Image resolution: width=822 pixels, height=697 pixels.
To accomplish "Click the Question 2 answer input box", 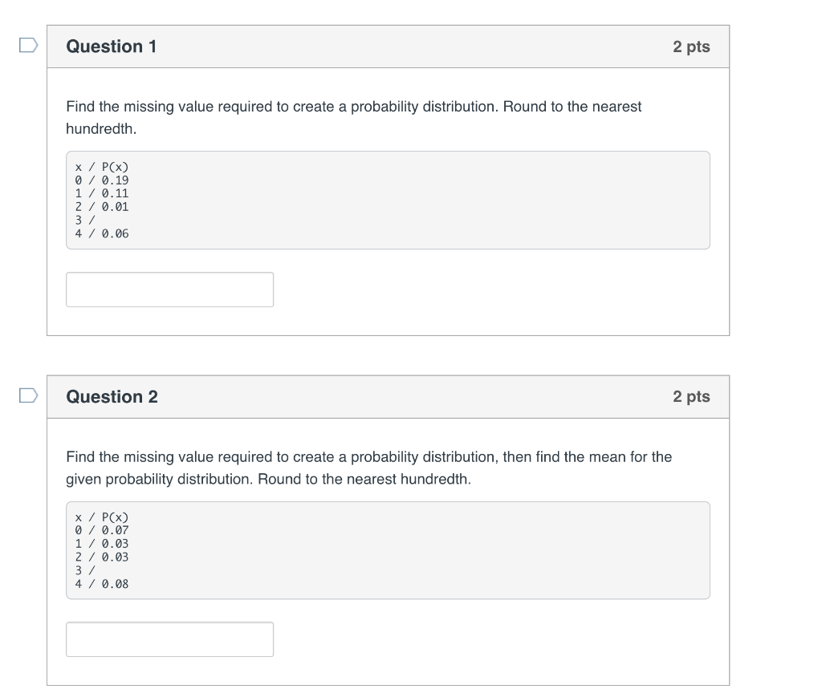I will point(169,638).
